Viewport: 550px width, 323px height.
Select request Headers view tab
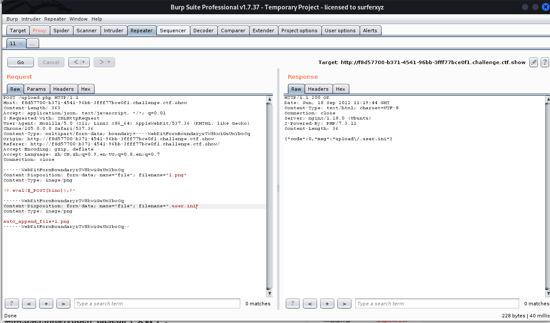click(x=64, y=89)
